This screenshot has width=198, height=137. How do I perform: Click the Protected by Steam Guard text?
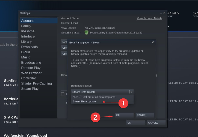pos(116,33)
